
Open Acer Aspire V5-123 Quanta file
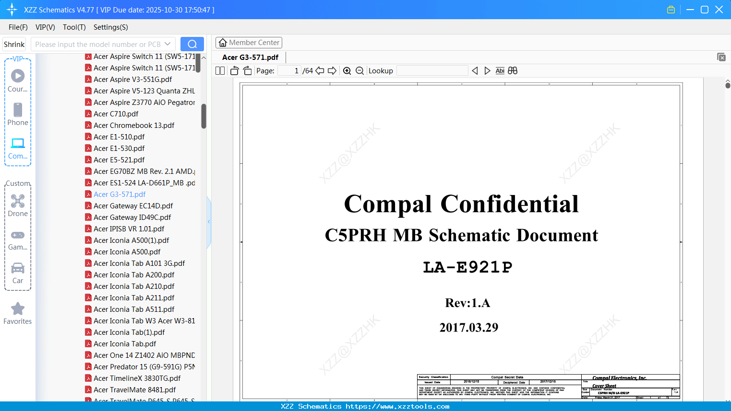pos(140,91)
